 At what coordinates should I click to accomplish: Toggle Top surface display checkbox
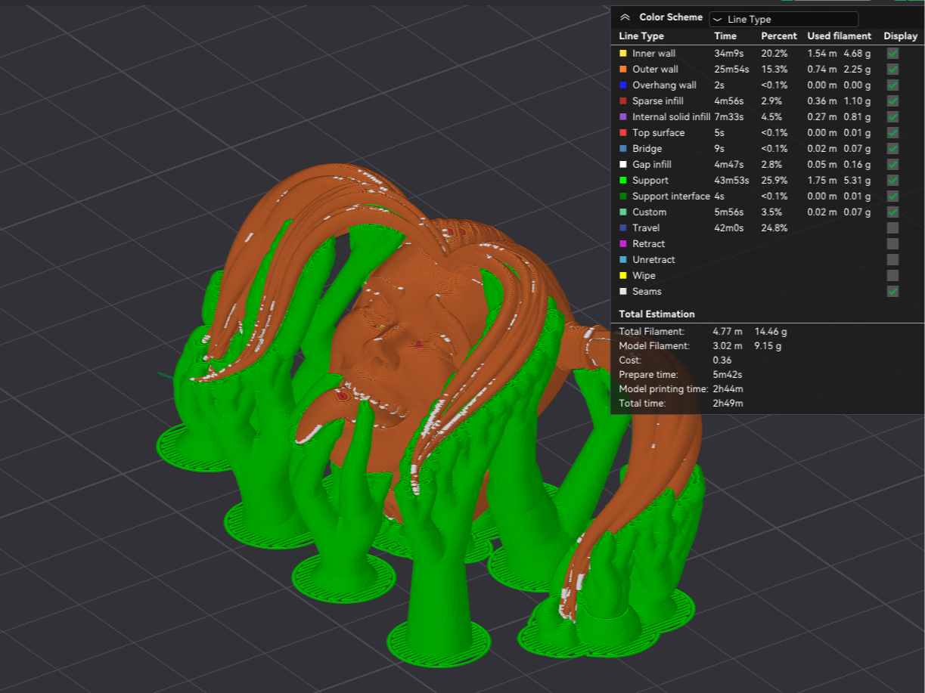[892, 132]
